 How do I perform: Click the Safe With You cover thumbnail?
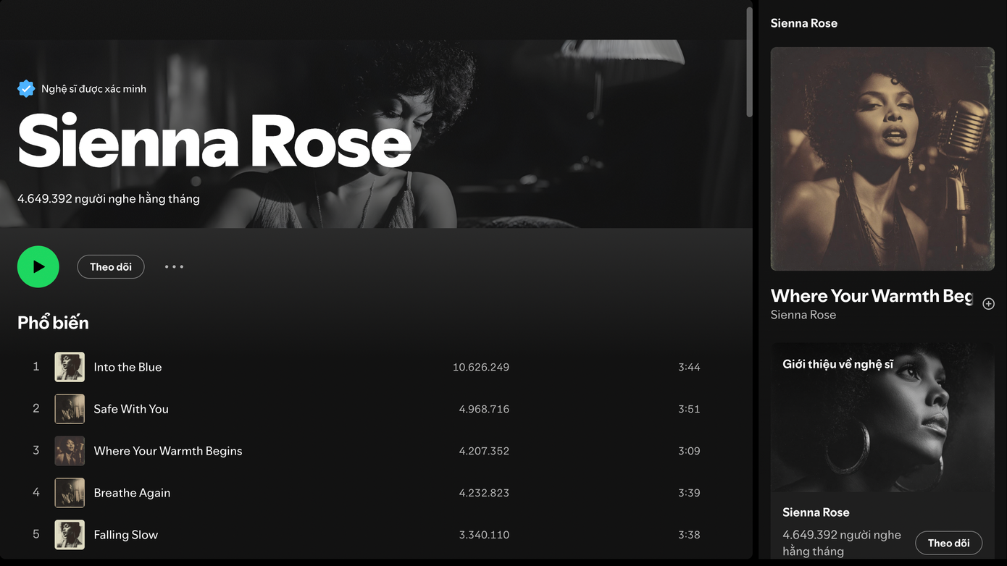(70, 409)
